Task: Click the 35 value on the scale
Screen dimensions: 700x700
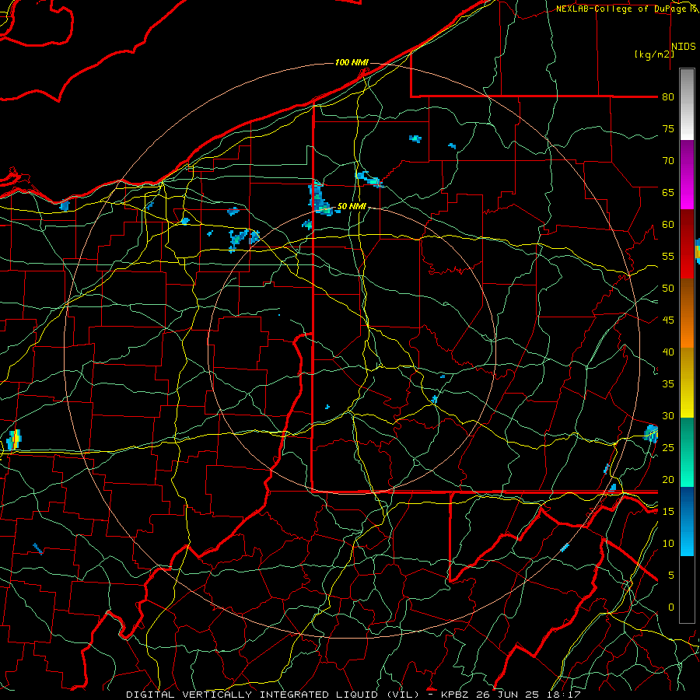Action: tap(668, 384)
